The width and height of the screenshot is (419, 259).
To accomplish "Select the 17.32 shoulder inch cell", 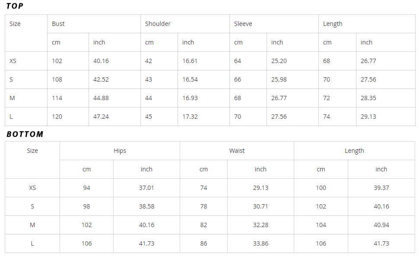I will tap(190, 117).
